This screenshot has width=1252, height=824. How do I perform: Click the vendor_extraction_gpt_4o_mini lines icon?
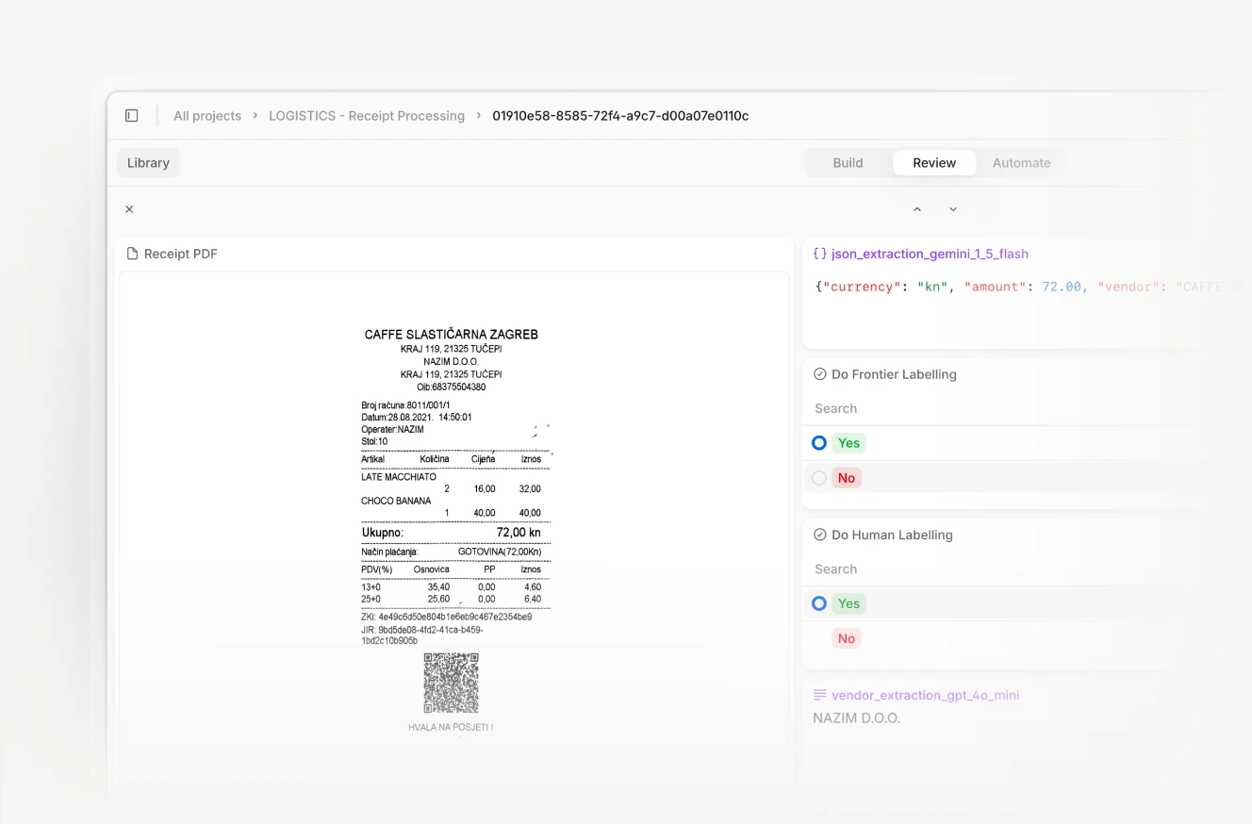point(820,695)
